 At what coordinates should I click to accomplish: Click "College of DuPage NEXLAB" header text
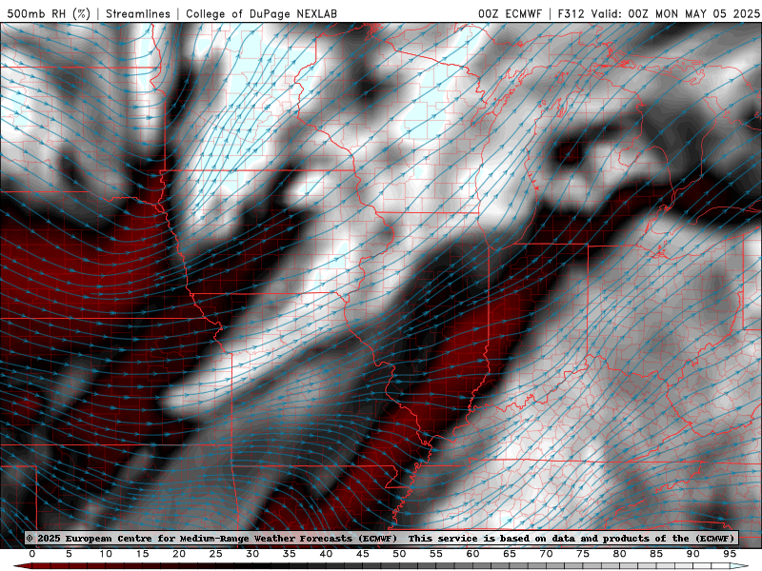click(x=261, y=13)
